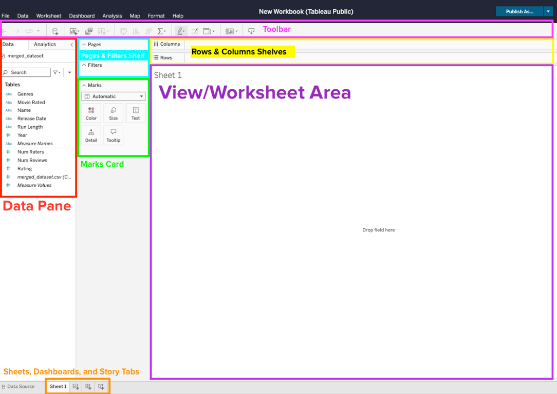Select the merged_dataset.csv count field
Image resolution: width=557 pixels, height=394 pixels.
(44, 176)
